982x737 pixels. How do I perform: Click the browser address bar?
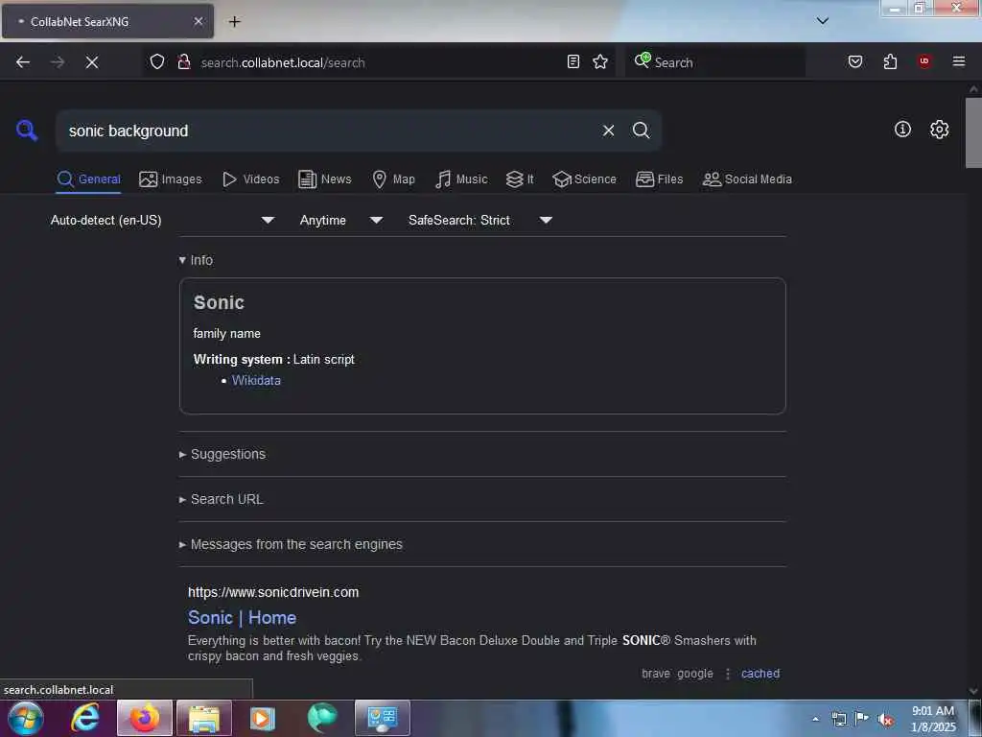click(x=379, y=62)
